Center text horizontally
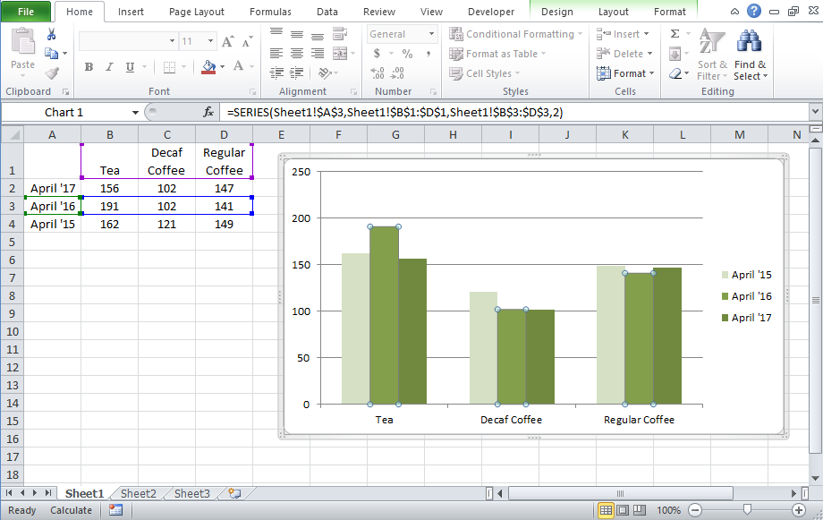This screenshot has height=520, width=823. point(297,53)
